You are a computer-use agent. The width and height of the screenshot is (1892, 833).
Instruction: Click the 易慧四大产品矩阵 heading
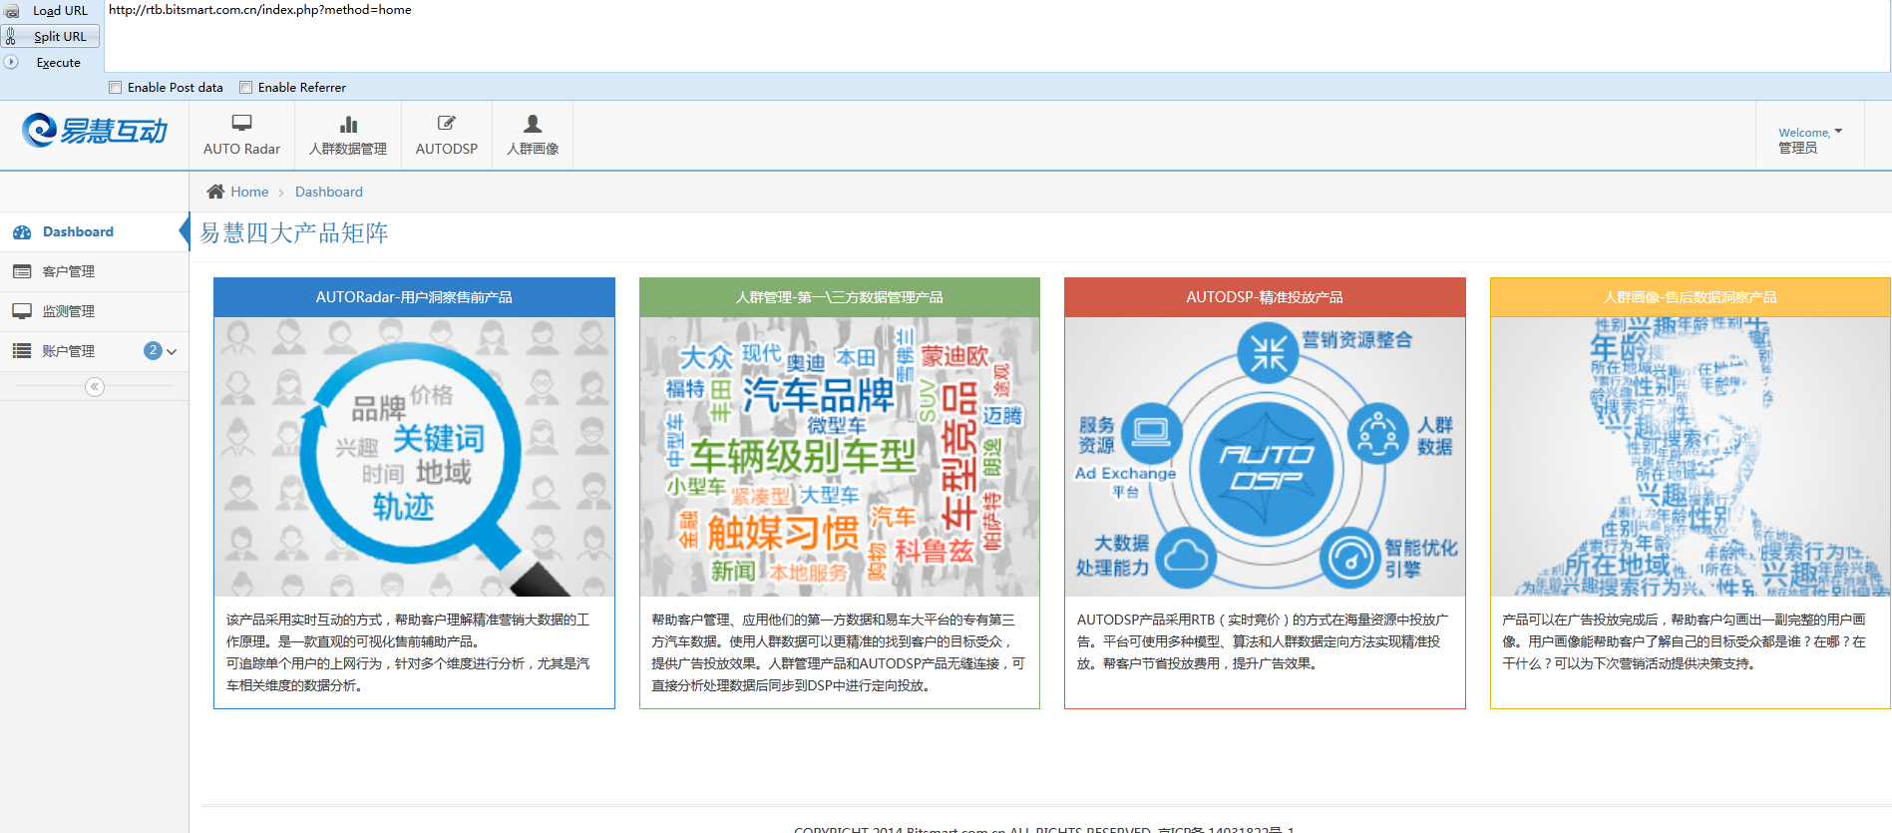pyautogui.click(x=294, y=233)
